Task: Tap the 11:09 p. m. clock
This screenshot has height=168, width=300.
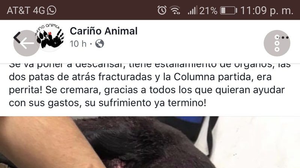Action: tap(267, 10)
